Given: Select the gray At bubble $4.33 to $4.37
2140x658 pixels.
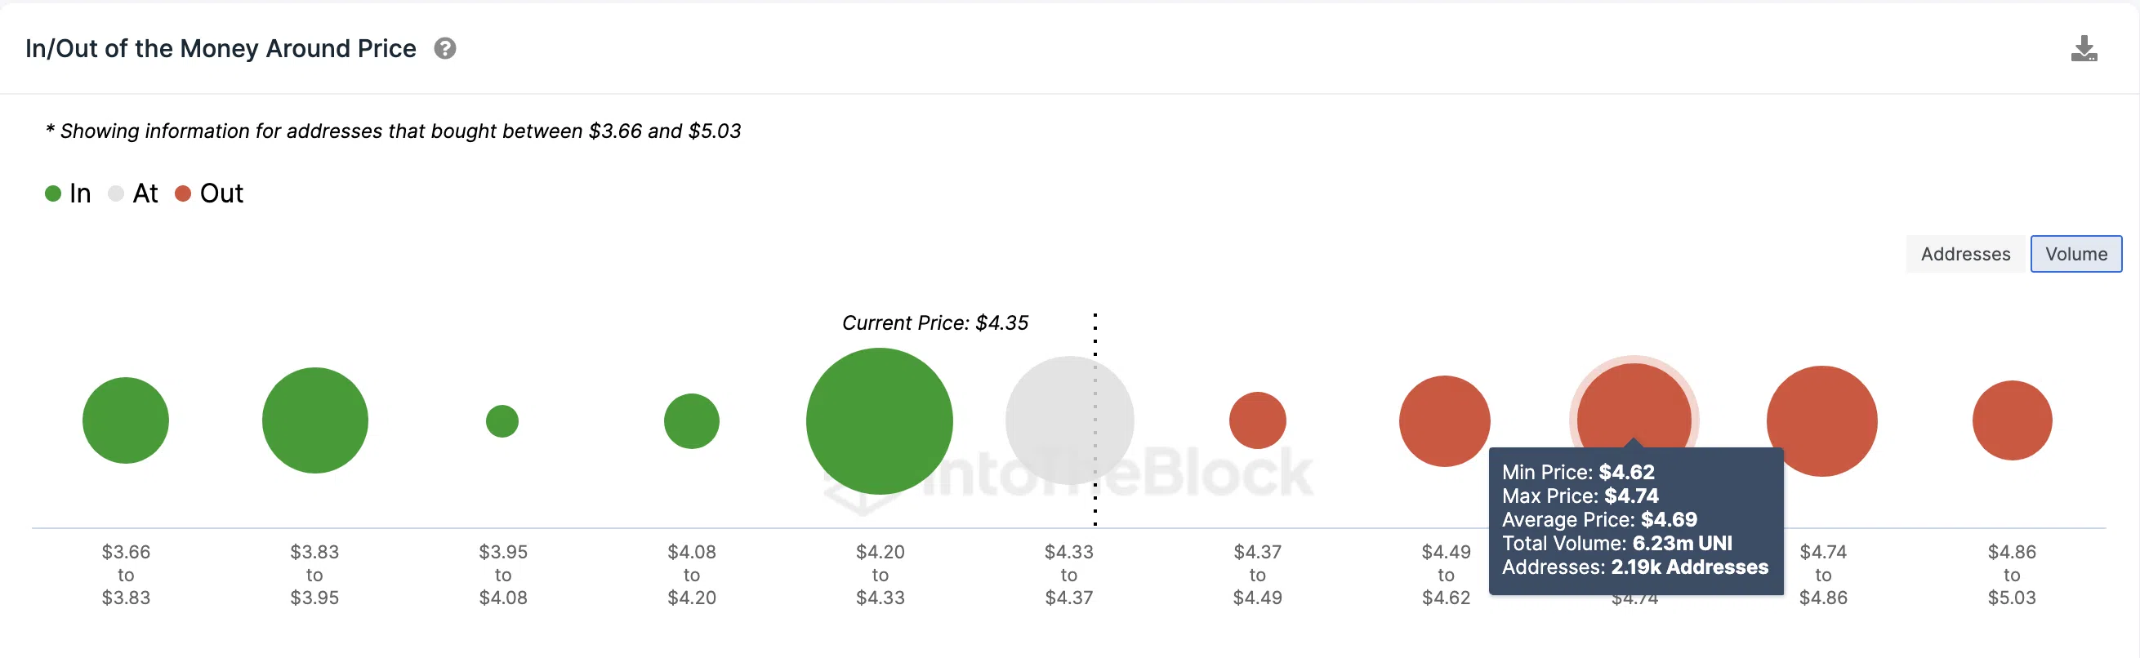Looking at the screenshot, I should pyautogui.click(x=1069, y=420).
